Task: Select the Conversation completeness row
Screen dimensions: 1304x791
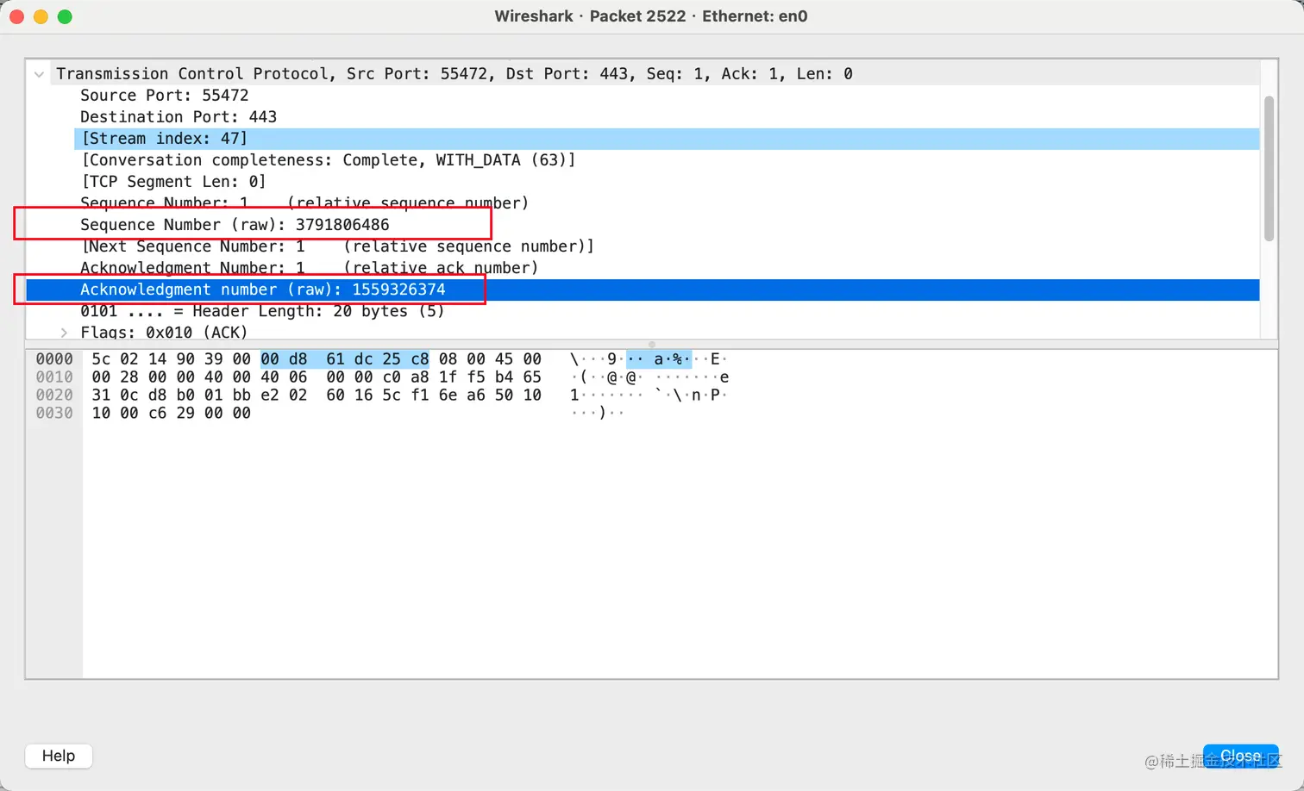Action: pyautogui.click(x=667, y=160)
